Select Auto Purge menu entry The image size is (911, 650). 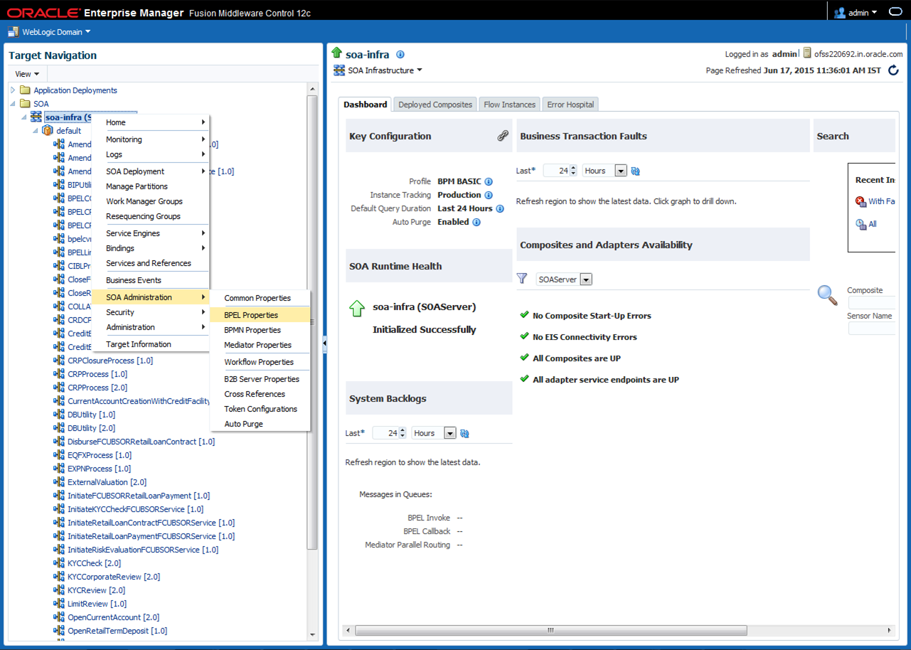(x=260, y=424)
